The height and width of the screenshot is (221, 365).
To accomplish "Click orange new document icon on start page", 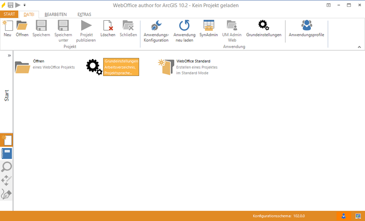I will click(x=166, y=67).
